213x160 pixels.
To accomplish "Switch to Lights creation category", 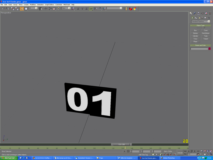I will click(x=199, y=18).
